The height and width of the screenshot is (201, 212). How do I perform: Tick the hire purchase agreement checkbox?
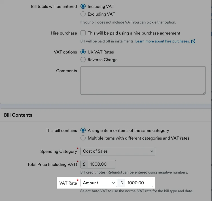coord(83,33)
